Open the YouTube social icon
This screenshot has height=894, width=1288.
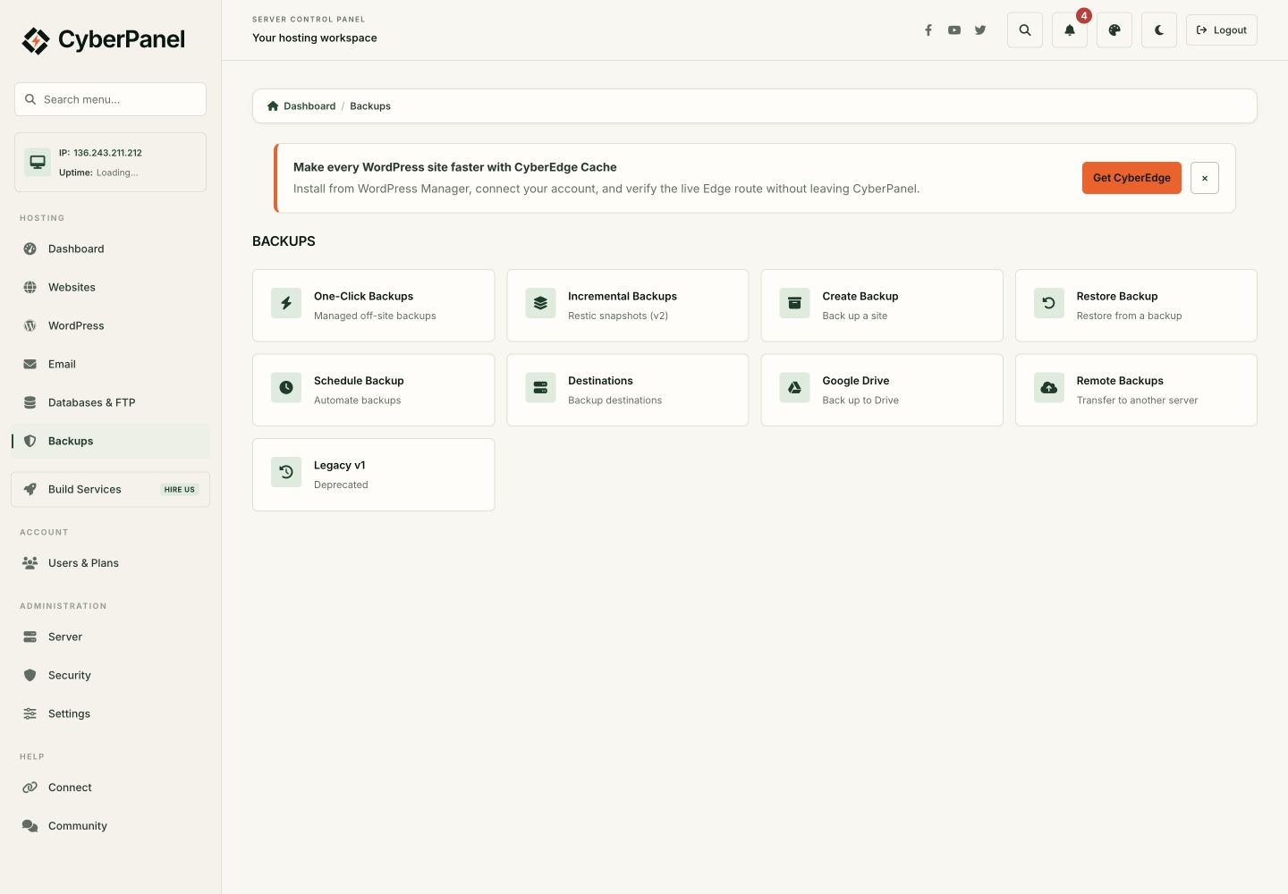954,30
